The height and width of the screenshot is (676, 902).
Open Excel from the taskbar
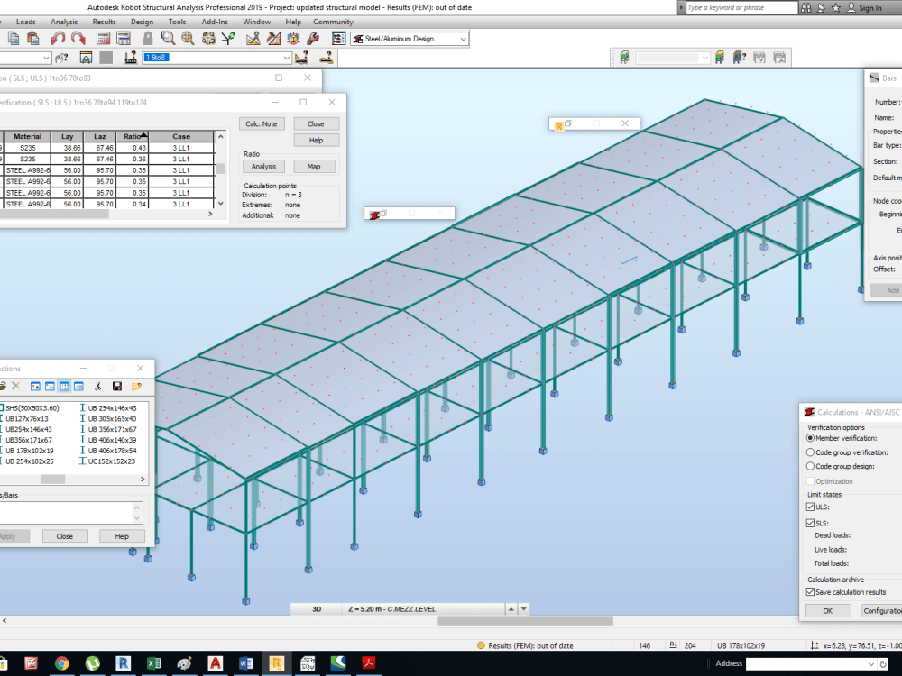tap(153, 663)
